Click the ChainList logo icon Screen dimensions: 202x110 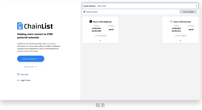(20, 26)
